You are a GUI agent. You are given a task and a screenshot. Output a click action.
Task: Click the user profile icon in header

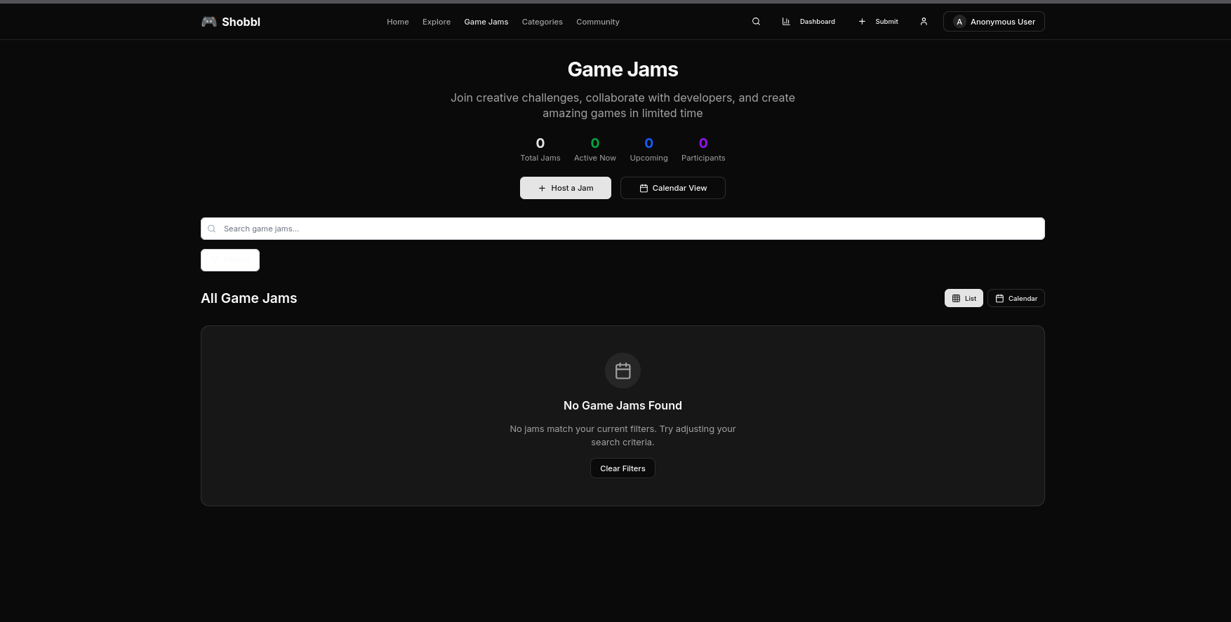pos(924,22)
